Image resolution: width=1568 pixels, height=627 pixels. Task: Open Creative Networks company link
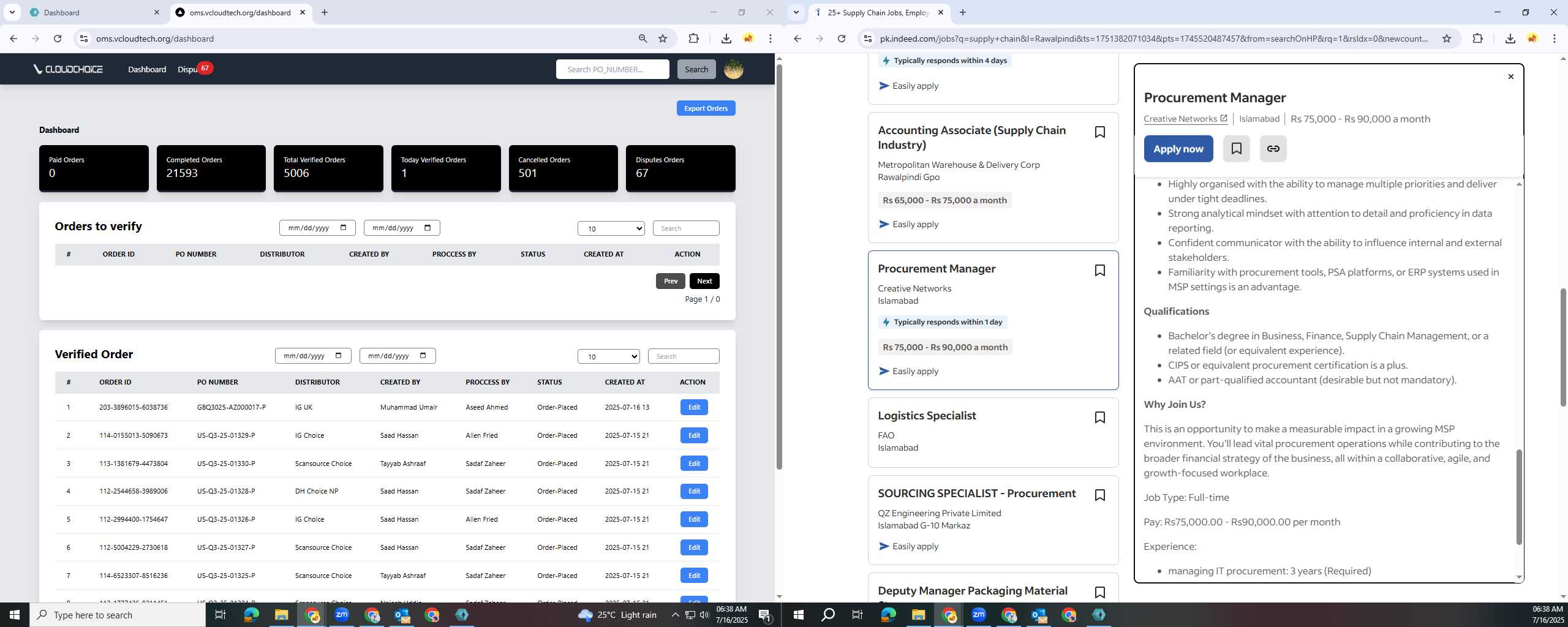pos(1185,119)
